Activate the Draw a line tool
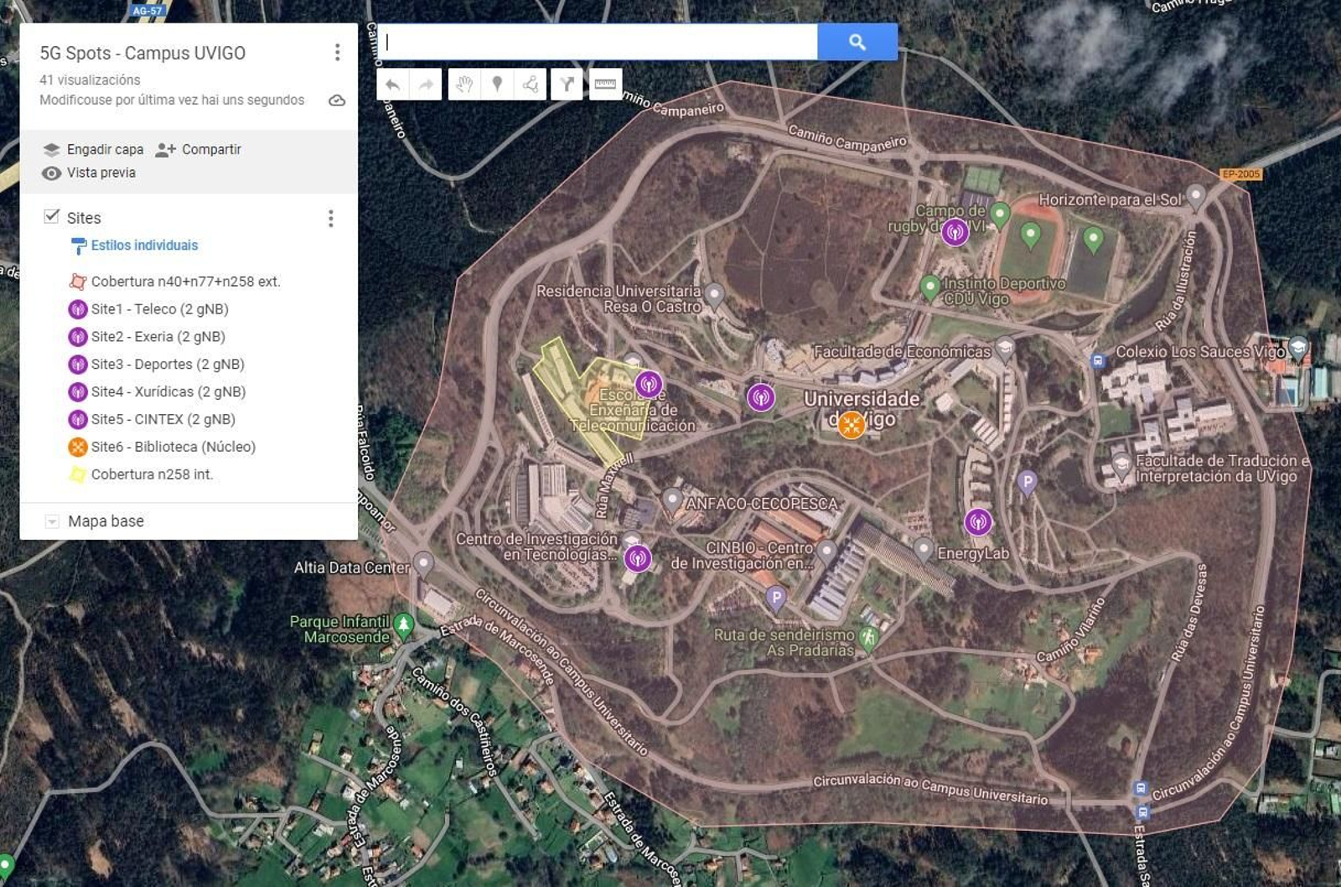1341x887 pixels. point(531,84)
